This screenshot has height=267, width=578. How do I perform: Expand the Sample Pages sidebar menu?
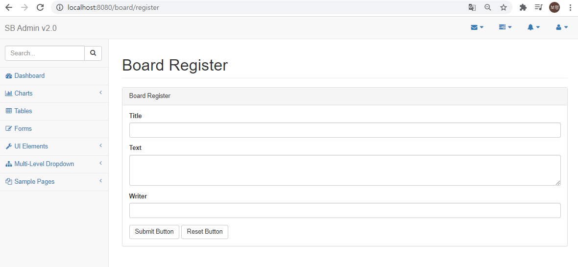(x=54, y=182)
